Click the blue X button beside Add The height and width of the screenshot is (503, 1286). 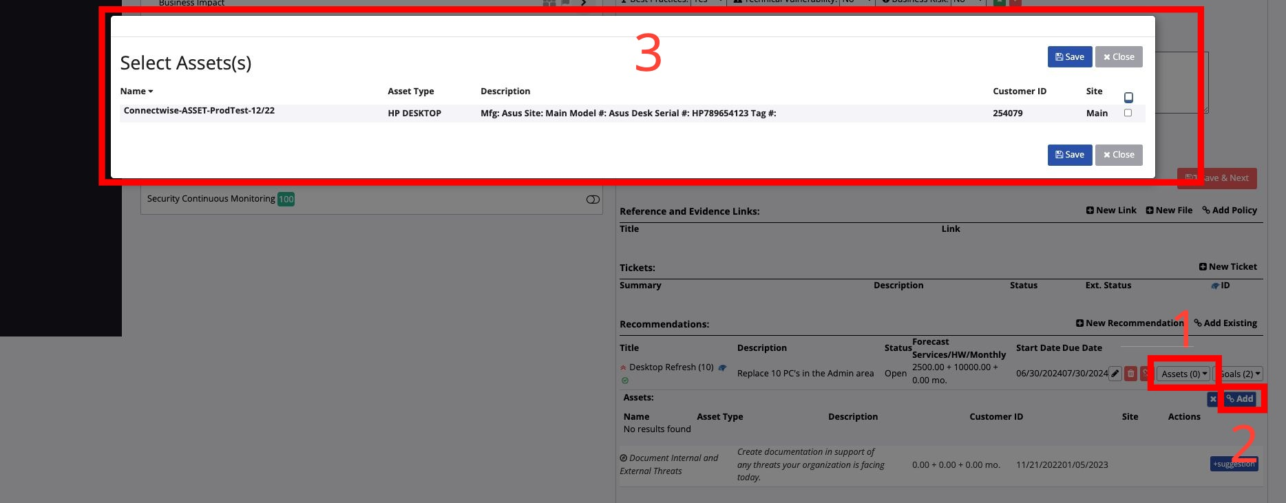[1213, 399]
